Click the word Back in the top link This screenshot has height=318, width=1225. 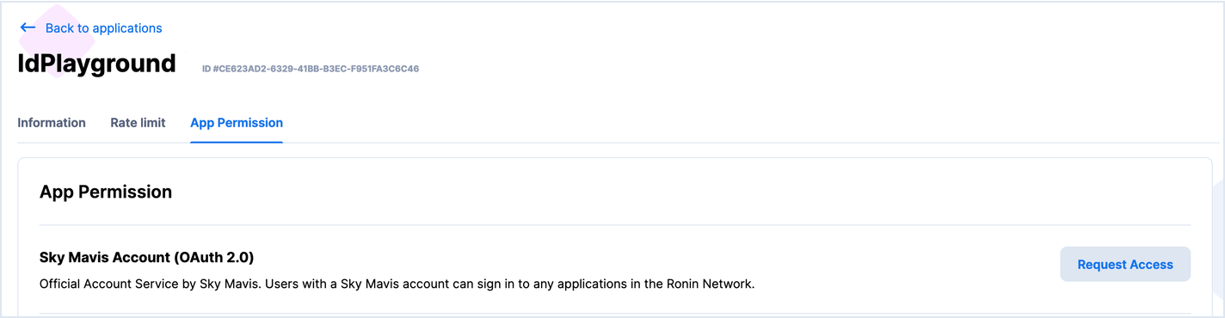[x=60, y=28]
